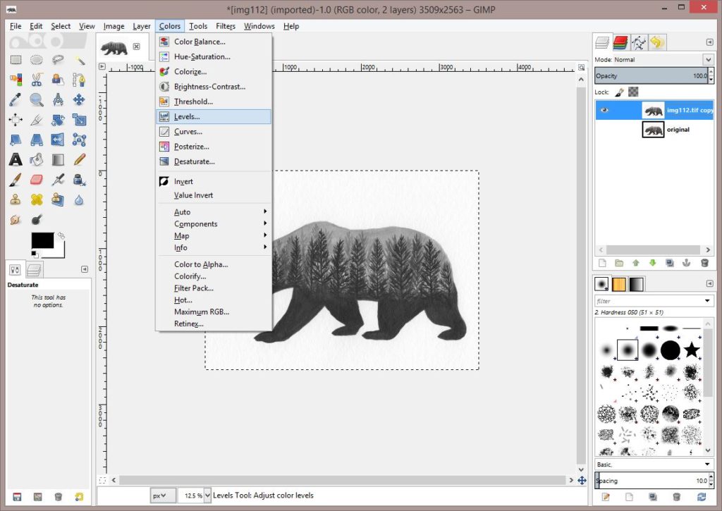Open the Filters menu
This screenshot has width=722, height=511.
(226, 26)
